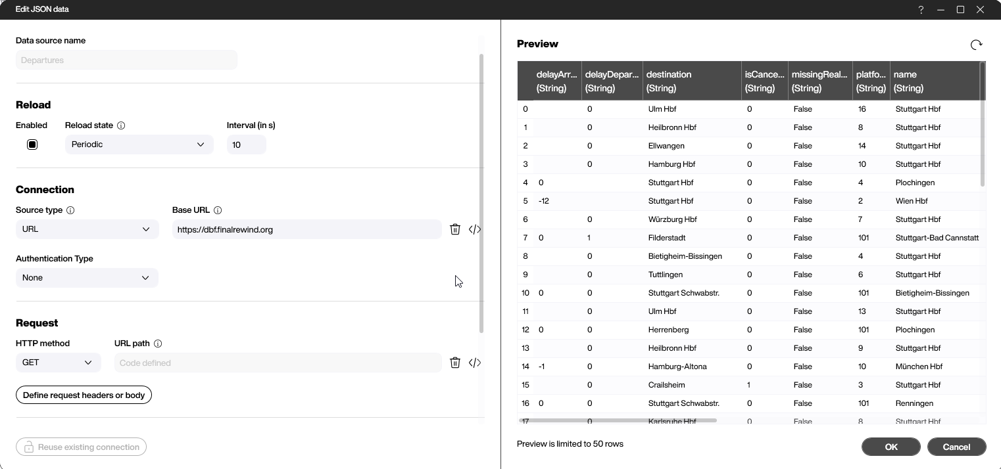The height and width of the screenshot is (469, 1001).
Task: Show info for URL path
Action: (x=158, y=344)
